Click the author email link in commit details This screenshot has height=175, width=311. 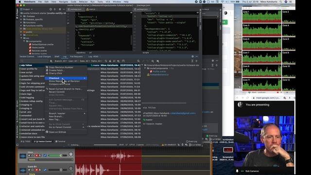(x=183, y=113)
